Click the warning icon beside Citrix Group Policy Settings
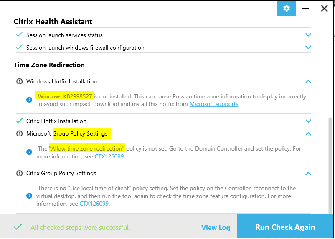The height and width of the screenshot is (239, 335). point(19,173)
